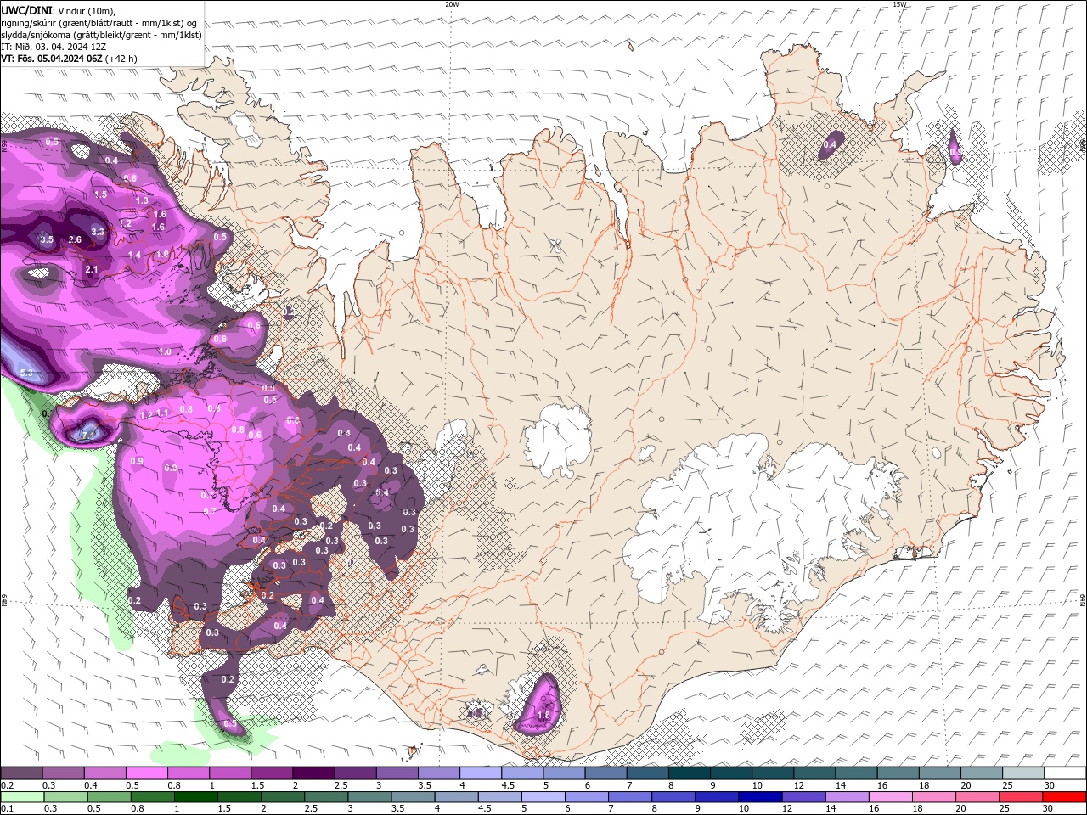Click the 'slydda/snjókoma (grátt/bleikt/grænt' description line
This screenshot has height=815, width=1087.
101,35
